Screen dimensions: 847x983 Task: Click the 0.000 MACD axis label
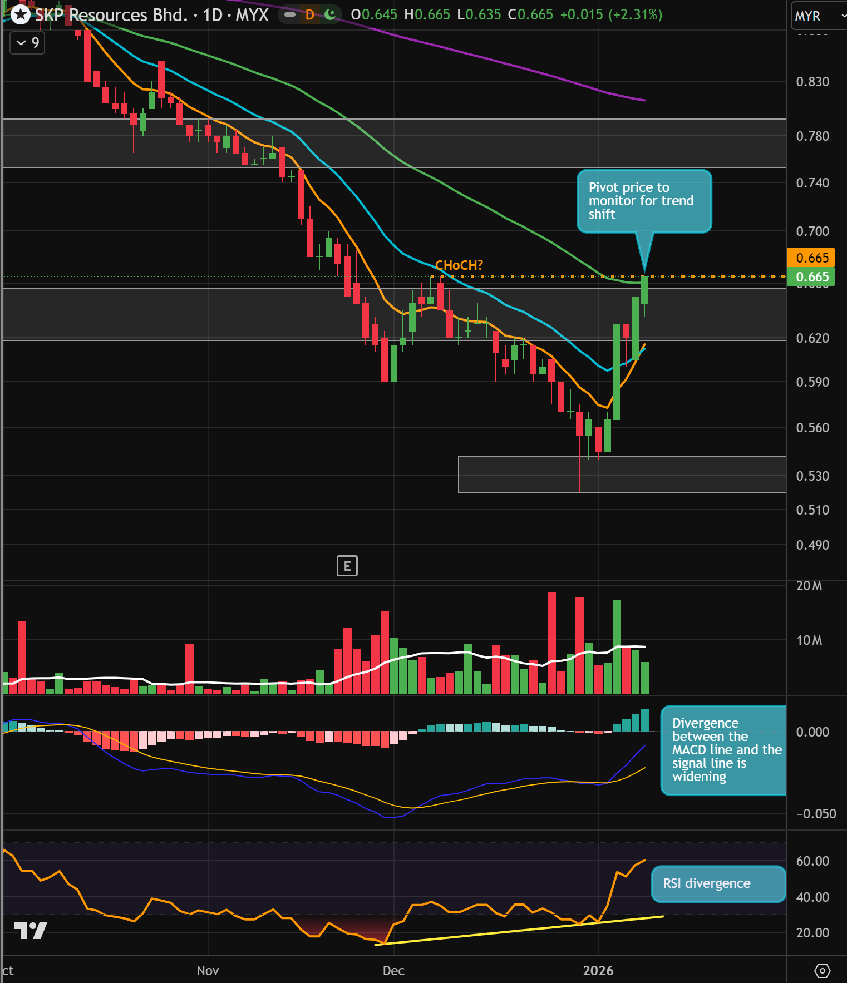812,732
